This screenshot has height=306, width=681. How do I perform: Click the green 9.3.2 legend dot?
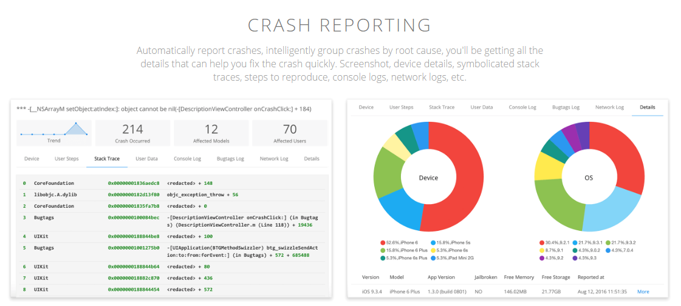point(608,243)
